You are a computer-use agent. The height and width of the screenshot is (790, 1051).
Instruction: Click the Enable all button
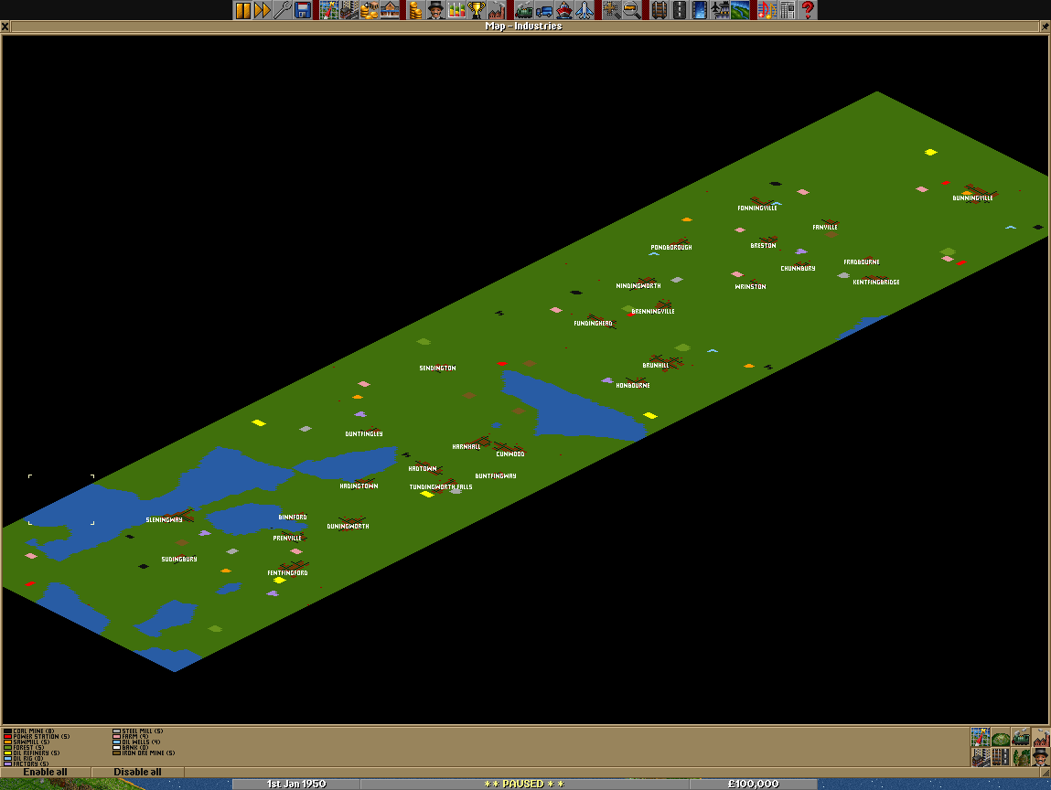coord(46,772)
